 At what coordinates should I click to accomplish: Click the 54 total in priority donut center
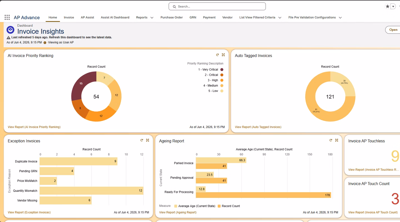[x=96, y=97]
